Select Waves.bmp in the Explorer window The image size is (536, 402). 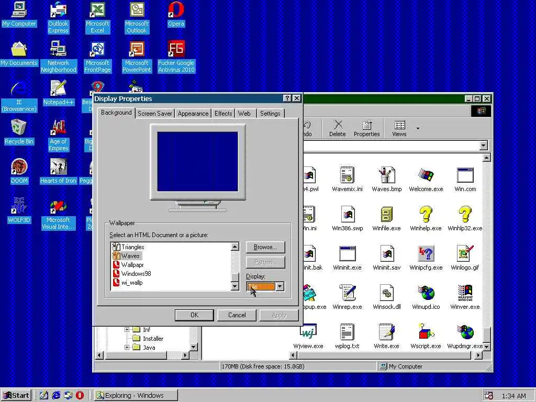(387, 179)
